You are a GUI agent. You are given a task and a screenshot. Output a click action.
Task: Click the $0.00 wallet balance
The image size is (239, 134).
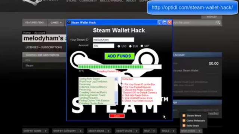coord(214,63)
